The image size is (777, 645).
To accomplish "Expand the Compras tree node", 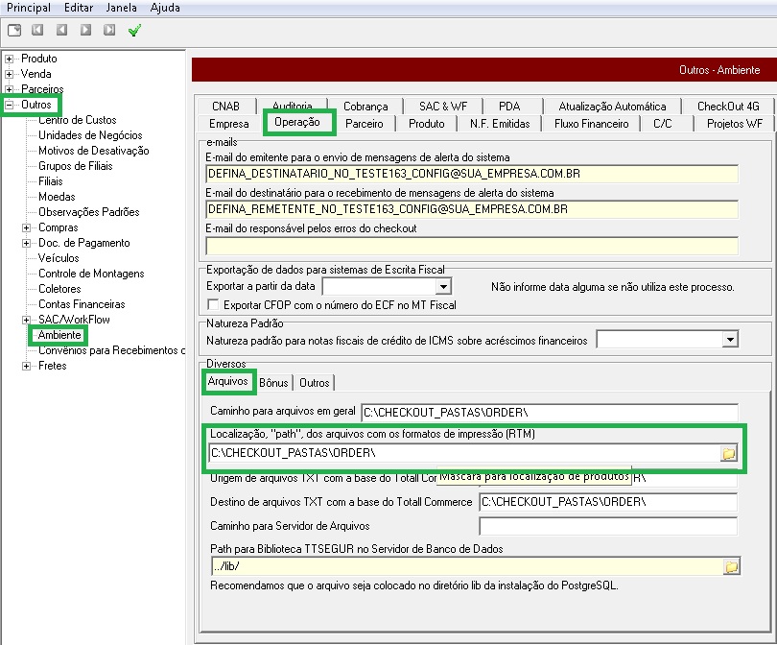I will pyautogui.click(x=26, y=228).
